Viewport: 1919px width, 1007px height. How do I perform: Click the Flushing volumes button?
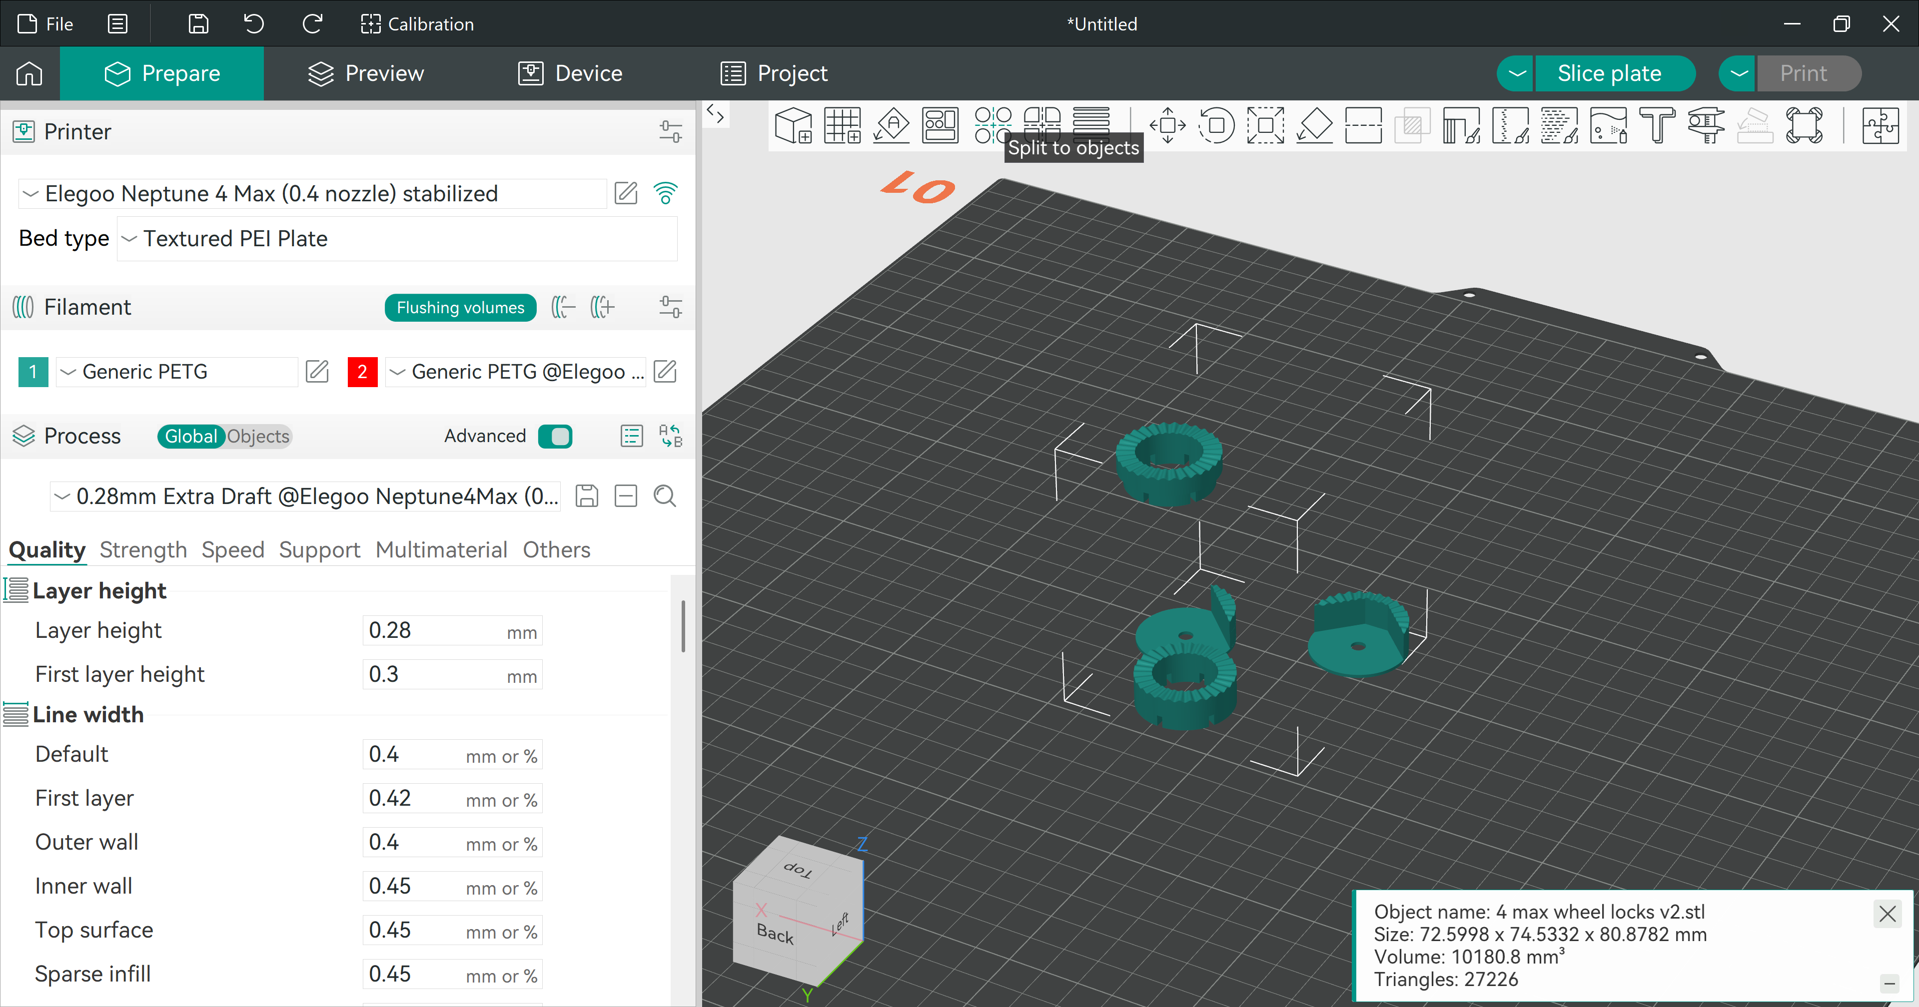coord(460,308)
